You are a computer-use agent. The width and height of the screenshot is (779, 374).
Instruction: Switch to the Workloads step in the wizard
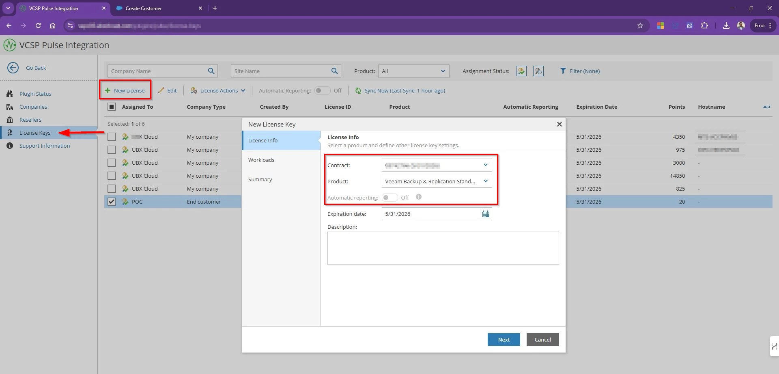pyautogui.click(x=261, y=160)
